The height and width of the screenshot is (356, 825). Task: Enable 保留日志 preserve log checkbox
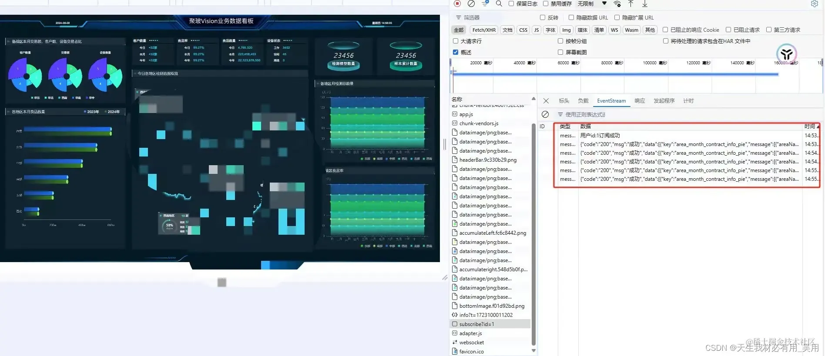(511, 3)
